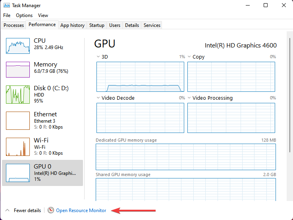Click the Open Resource Monitor link
Screen dimensions: 293x220
pos(81,211)
